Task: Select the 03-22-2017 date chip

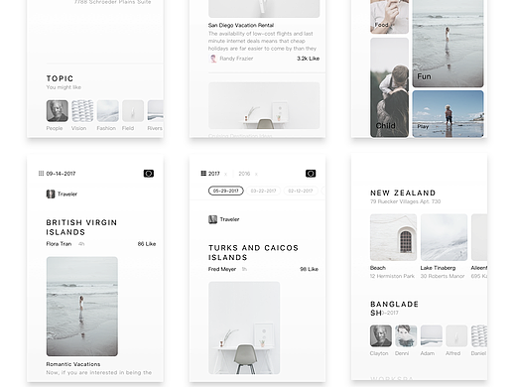Action: (x=263, y=191)
